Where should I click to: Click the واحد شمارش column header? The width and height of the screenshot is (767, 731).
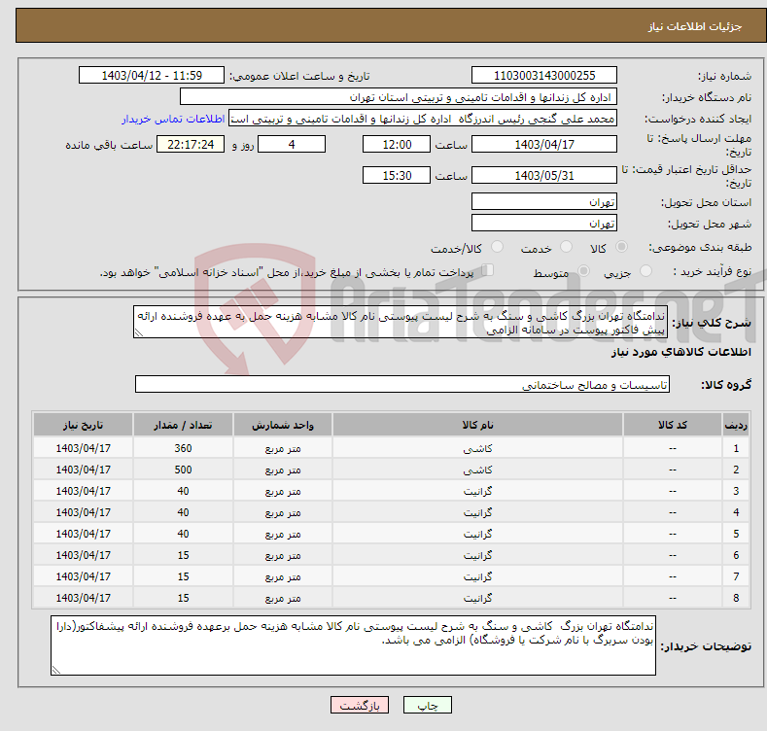pyautogui.click(x=283, y=425)
